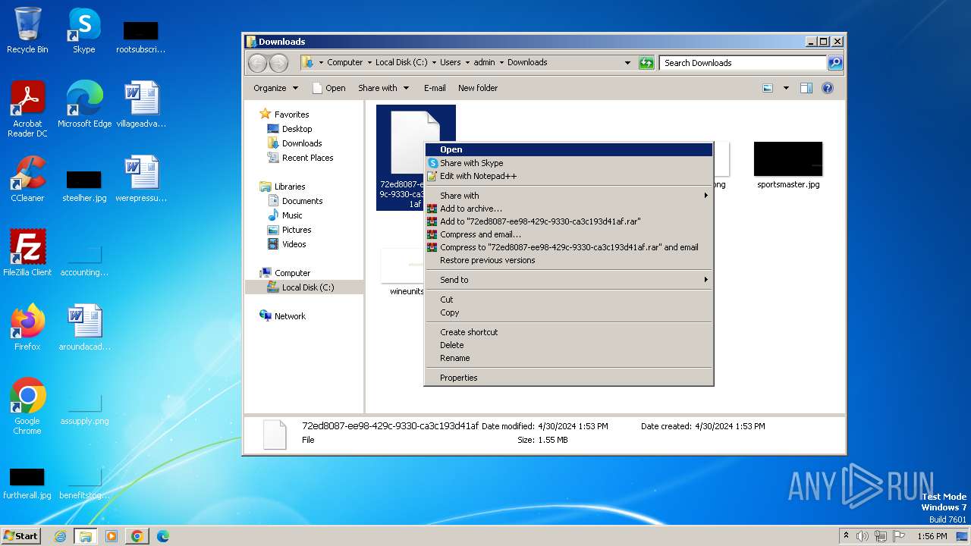The width and height of the screenshot is (971, 546).
Task: Click the Start button
Action: (x=21, y=536)
